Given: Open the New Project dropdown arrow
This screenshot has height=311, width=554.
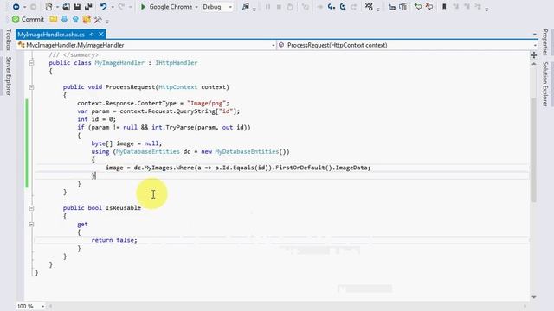Looking at the screenshot, I should 57,7.
